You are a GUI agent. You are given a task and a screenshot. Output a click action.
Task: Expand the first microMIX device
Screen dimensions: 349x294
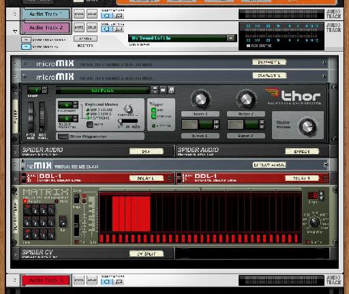point(15,62)
